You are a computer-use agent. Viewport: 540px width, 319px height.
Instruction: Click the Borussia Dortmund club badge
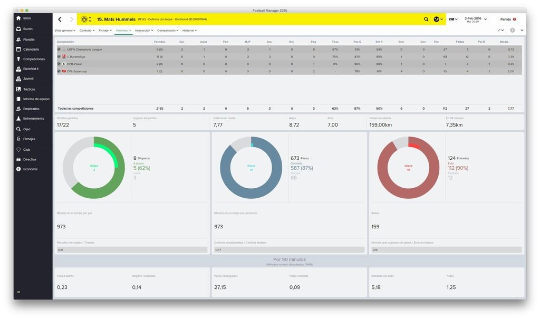[x=84, y=20]
